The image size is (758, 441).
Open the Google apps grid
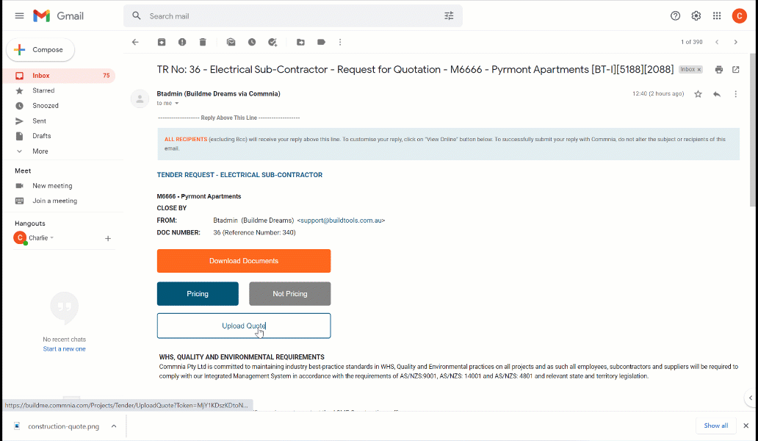[717, 16]
